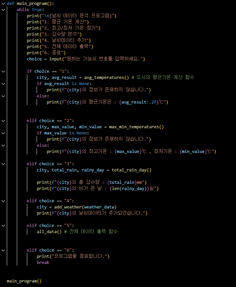Click the comment # 도시의 평균기온 계산 함수

163,77
